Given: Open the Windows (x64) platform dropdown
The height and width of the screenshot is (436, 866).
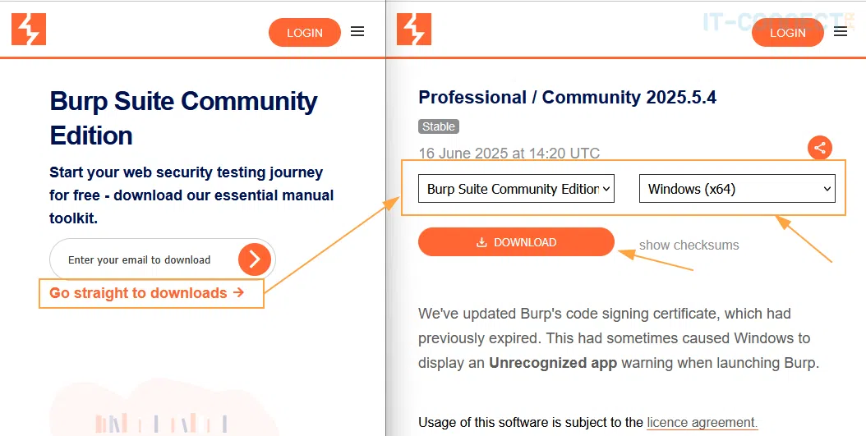Looking at the screenshot, I should (736, 189).
